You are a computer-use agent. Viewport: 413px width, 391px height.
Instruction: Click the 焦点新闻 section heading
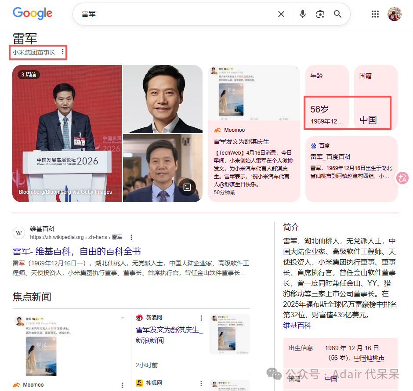pos(32,297)
